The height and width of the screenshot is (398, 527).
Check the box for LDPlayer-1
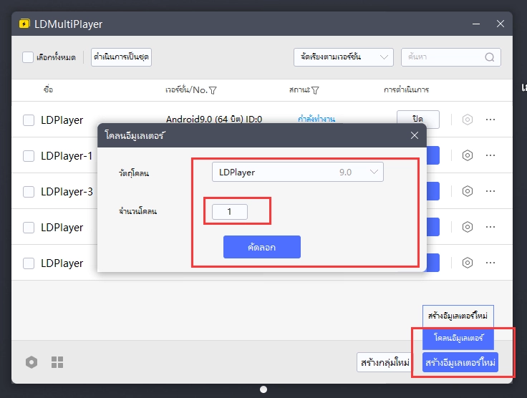(29, 156)
